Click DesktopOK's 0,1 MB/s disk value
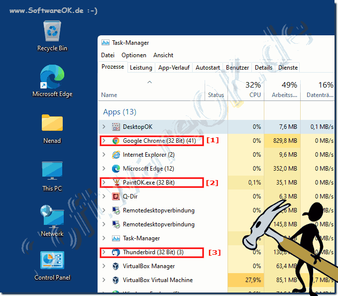Viewport: 338px width, 296px height. [322, 127]
